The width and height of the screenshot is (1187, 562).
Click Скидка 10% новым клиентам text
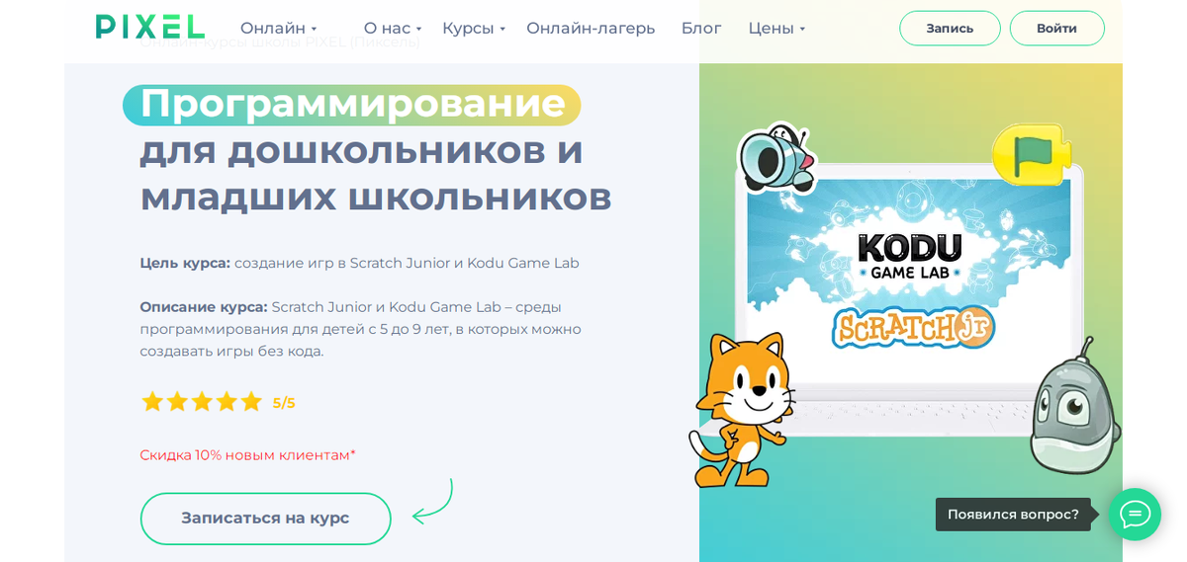pos(247,455)
